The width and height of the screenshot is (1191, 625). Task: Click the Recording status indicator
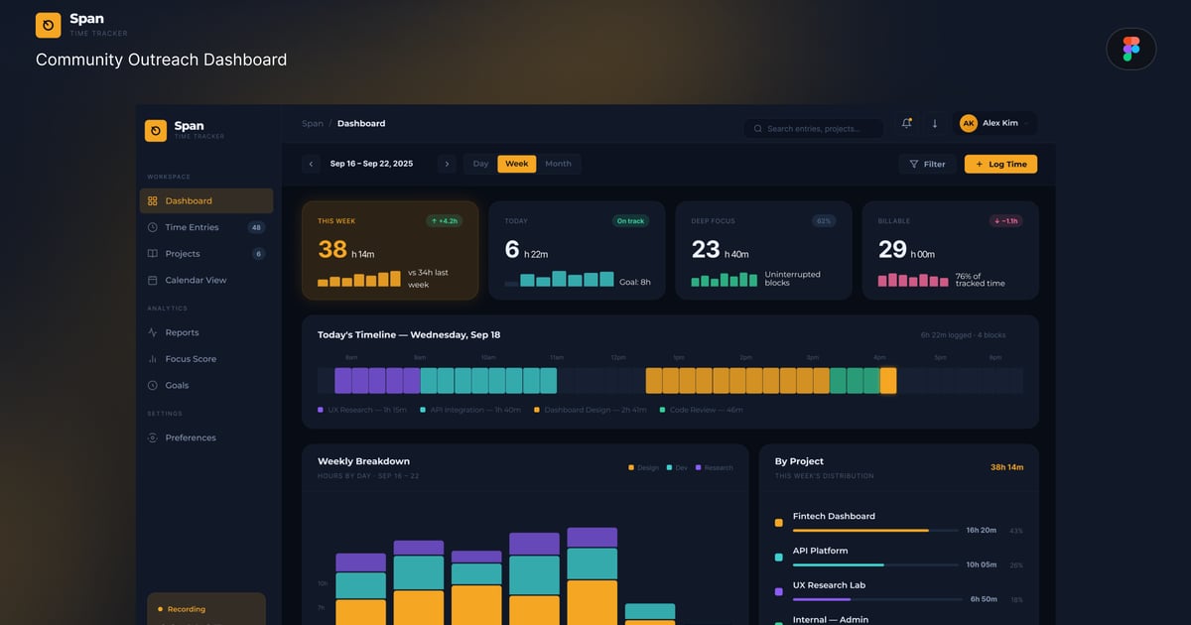pos(182,609)
